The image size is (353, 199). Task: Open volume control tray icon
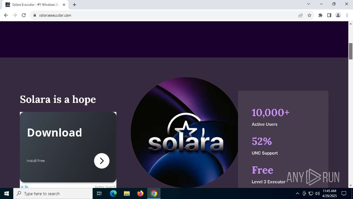[317, 193]
